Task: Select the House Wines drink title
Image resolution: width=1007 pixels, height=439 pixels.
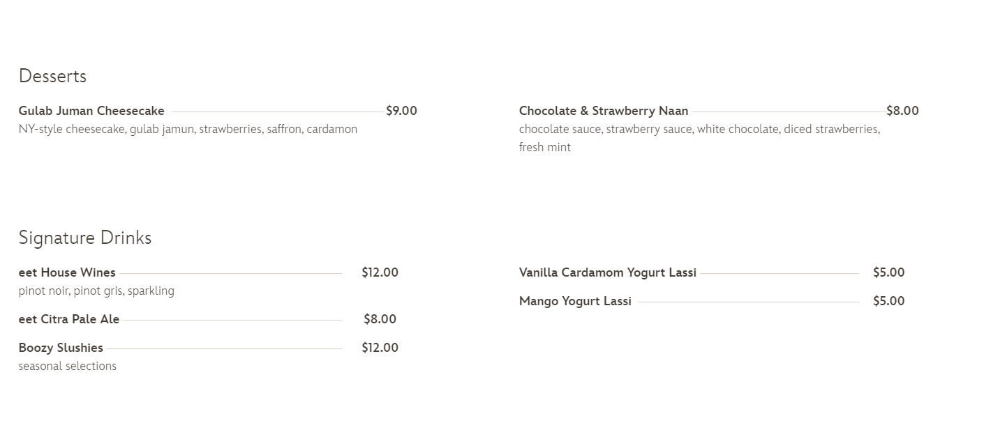Action: 67,272
